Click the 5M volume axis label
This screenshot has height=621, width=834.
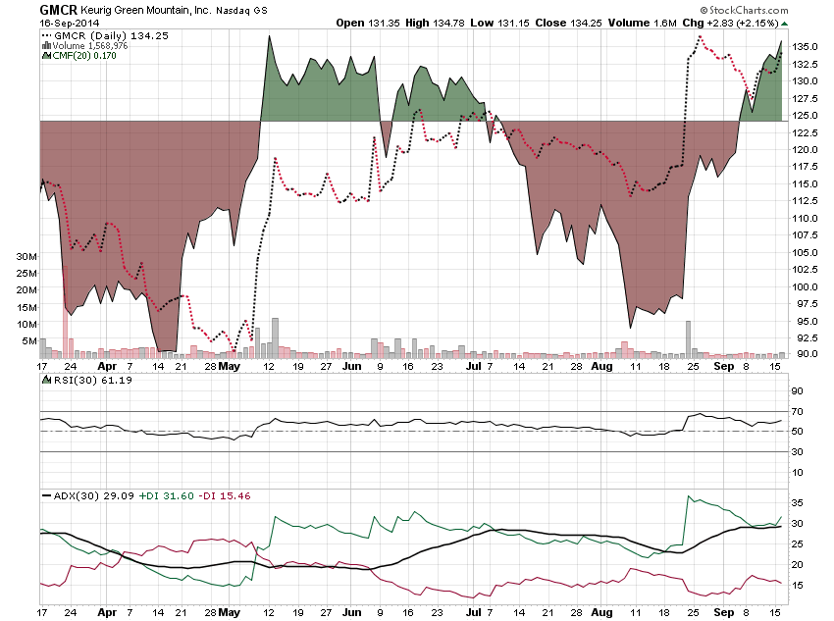point(29,340)
